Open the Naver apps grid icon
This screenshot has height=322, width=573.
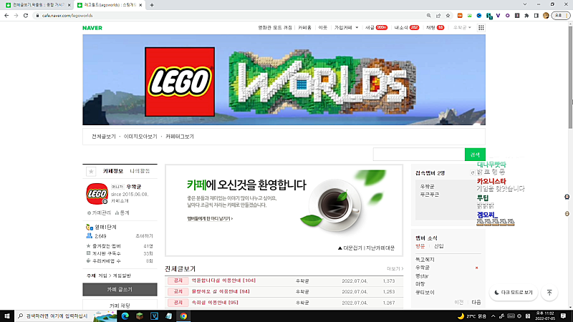coord(481,28)
